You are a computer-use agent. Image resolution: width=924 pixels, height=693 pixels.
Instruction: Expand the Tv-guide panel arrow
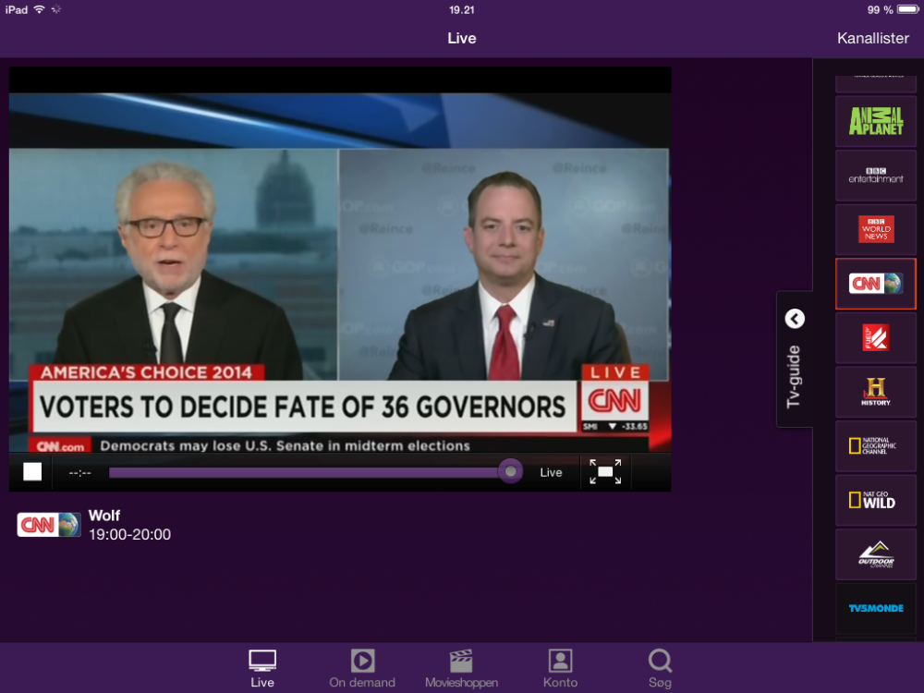[795, 319]
